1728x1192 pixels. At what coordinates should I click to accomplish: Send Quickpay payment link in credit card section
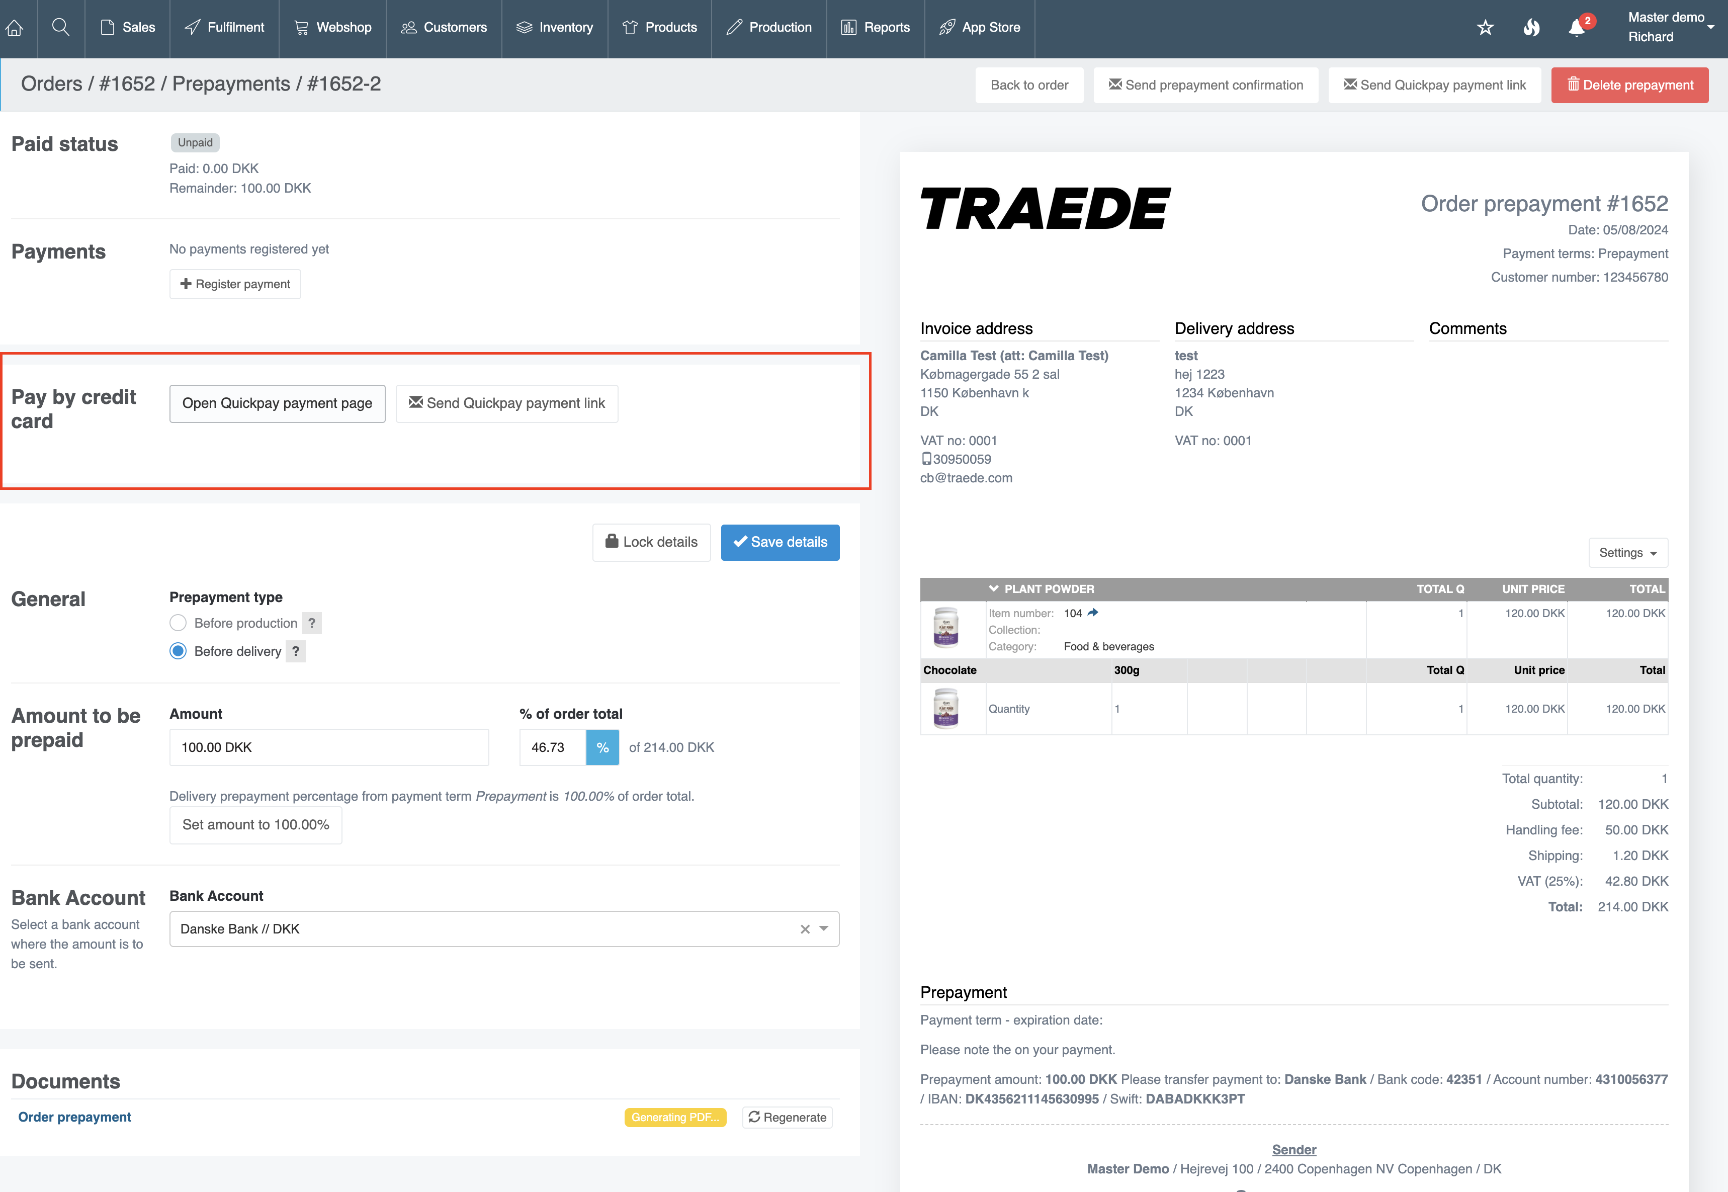click(507, 404)
